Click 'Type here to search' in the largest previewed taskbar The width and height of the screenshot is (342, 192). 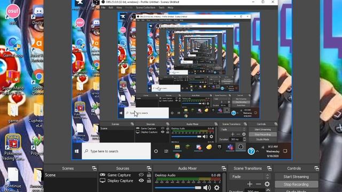(116, 151)
